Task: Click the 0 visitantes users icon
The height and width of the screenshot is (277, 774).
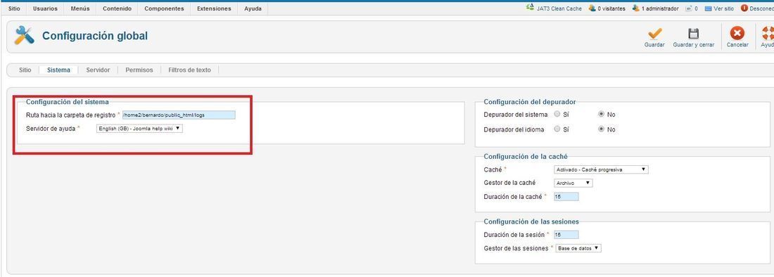Action: [592, 8]
